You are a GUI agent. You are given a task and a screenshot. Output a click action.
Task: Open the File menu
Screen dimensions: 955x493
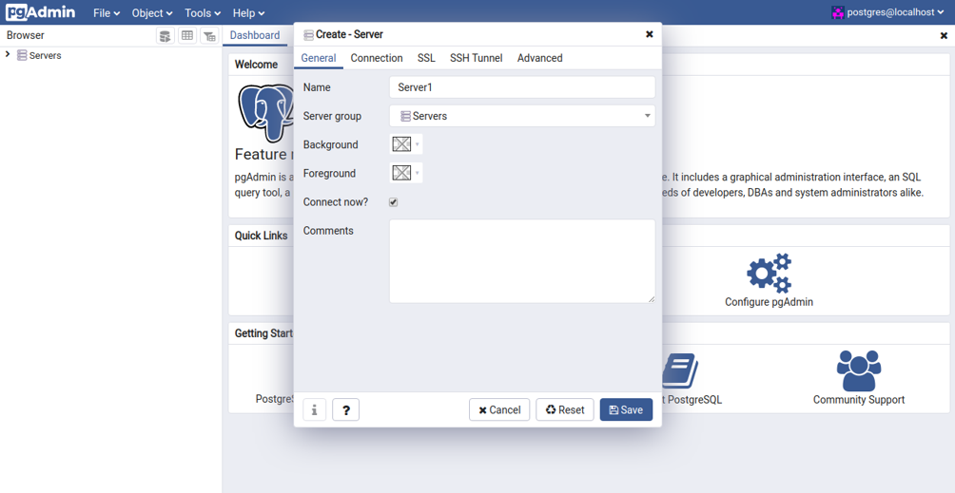107,12
